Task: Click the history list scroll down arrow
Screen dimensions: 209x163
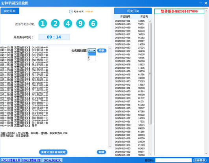Action: click(x=150, y=154)
